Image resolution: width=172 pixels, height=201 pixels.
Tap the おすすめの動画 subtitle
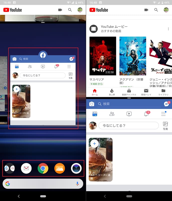[111, 31]
